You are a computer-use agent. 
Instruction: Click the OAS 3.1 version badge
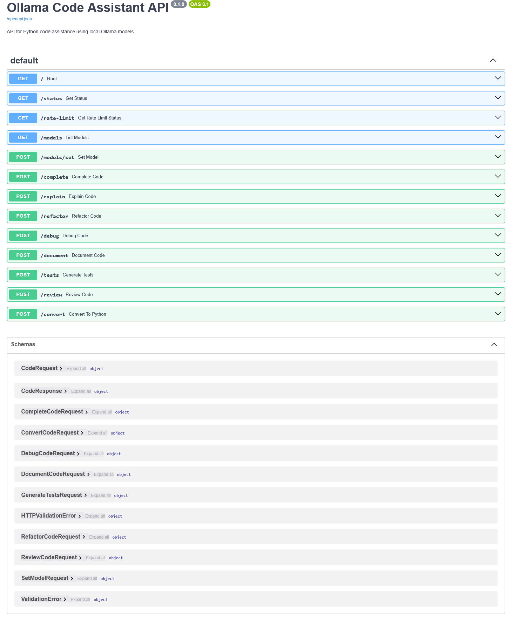tap(199, 4)
